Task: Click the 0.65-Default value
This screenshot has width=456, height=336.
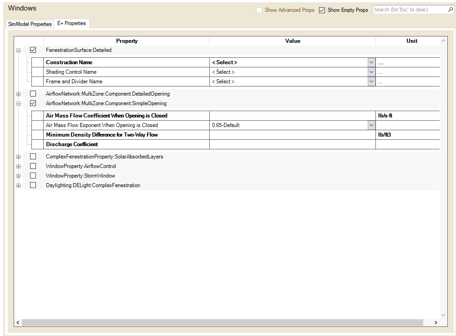Action: point(226,125)
